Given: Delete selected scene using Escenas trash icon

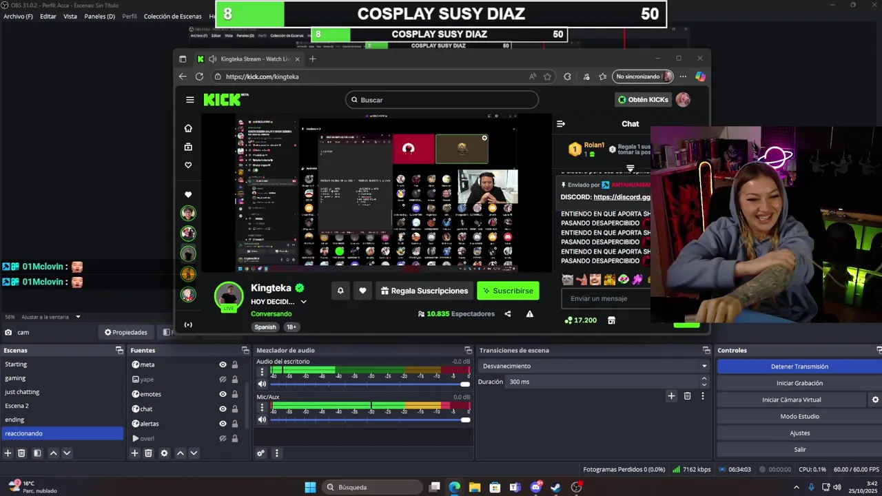Looking at the screenshot, I should [21, 453].
